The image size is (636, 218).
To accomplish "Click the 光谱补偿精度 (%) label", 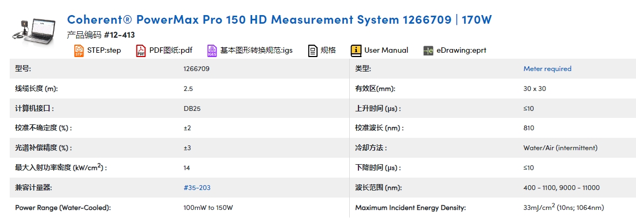I will pyautogui.click(x=44, y=148).
